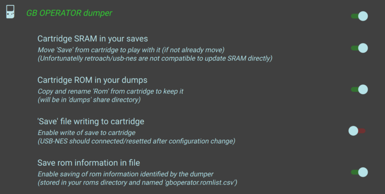
Task: Click the USB-NES connected/resetted note
Action: pyautogui.click(x=136, y=141)
